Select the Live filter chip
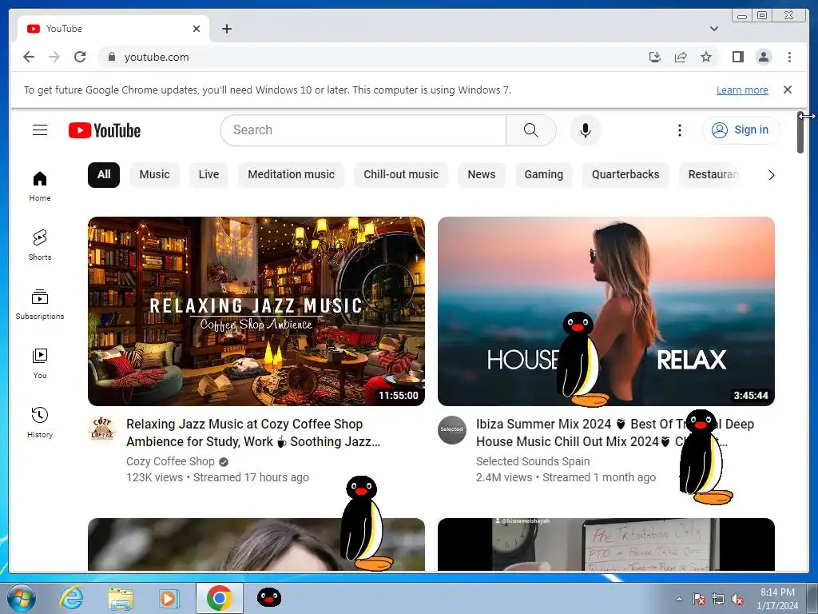The width and height of the screenshot is (818, 614). [x=208, y=174]
